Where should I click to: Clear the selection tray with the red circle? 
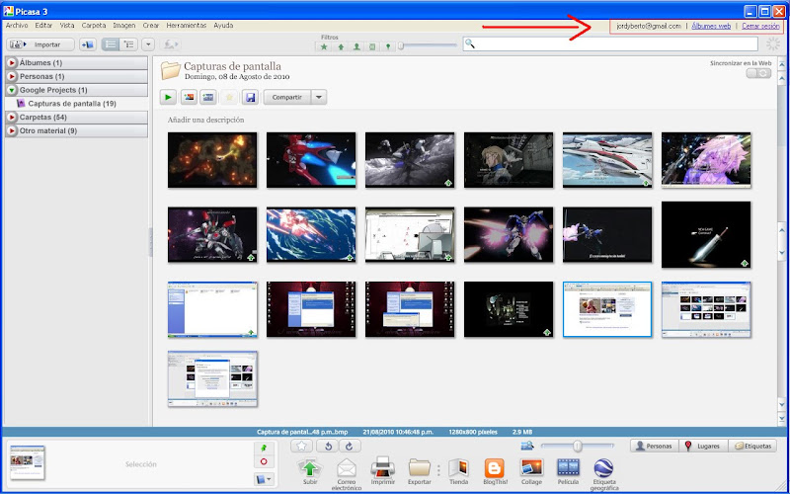264,461
